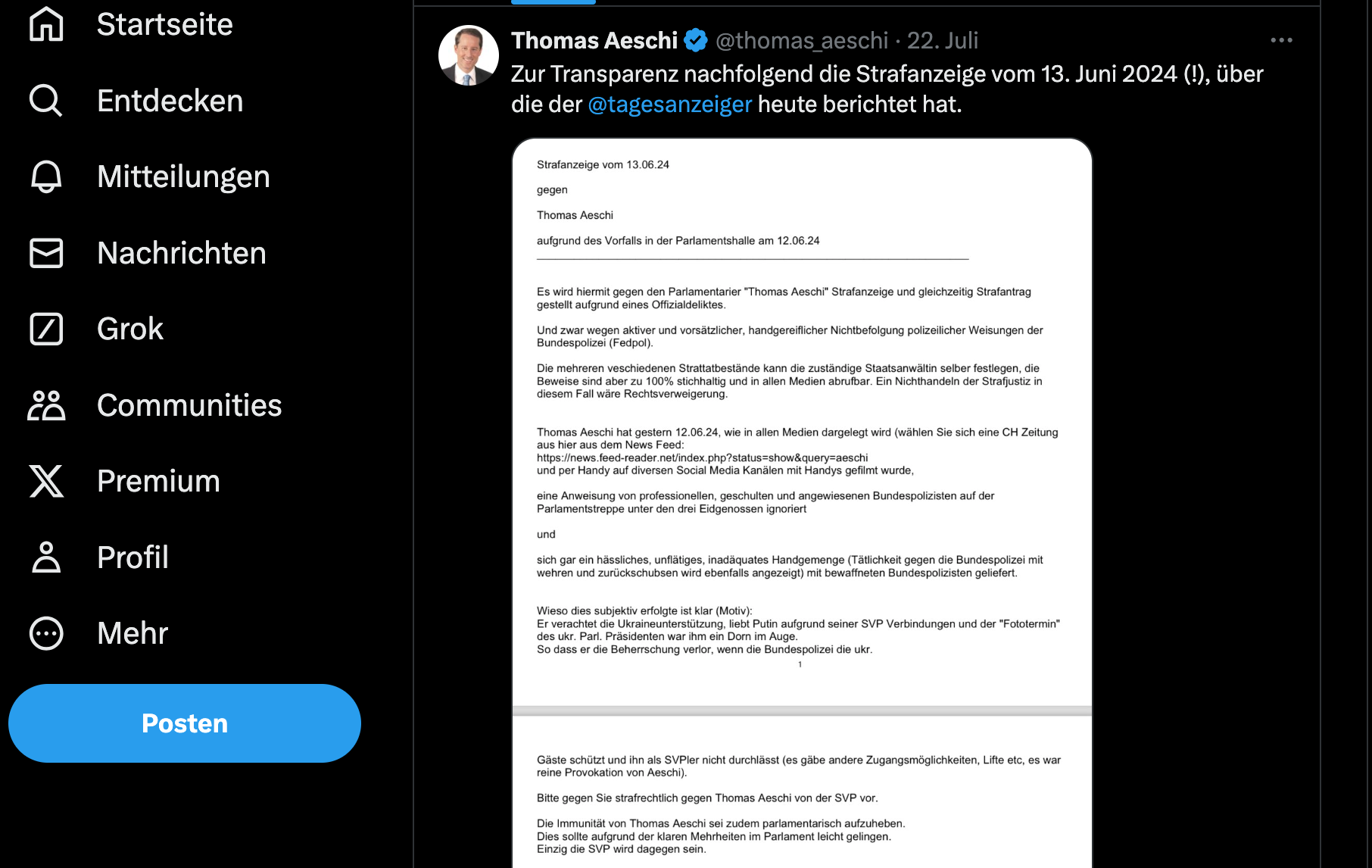Open the tweet's 22. Juli timestamp

[x=943, y=40]
